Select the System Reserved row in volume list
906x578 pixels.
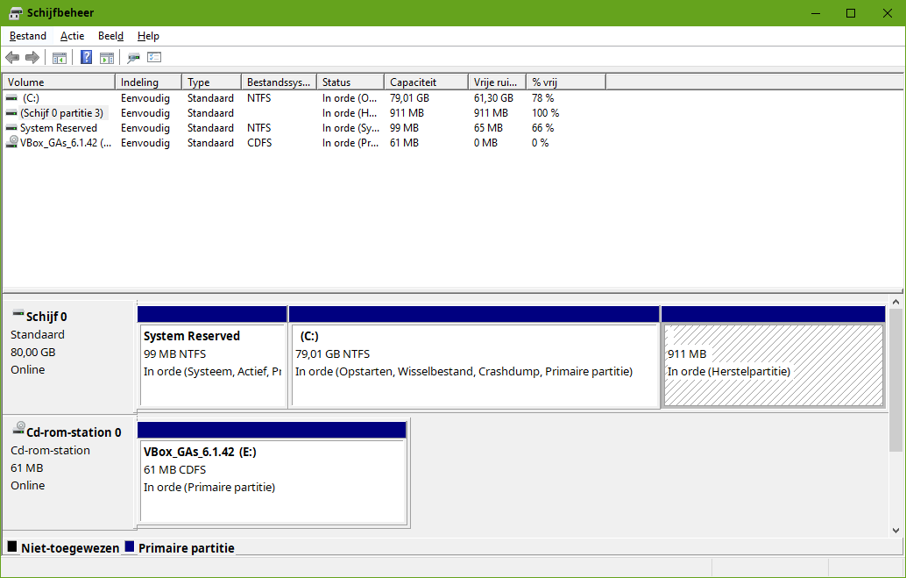tap(58, 128)
